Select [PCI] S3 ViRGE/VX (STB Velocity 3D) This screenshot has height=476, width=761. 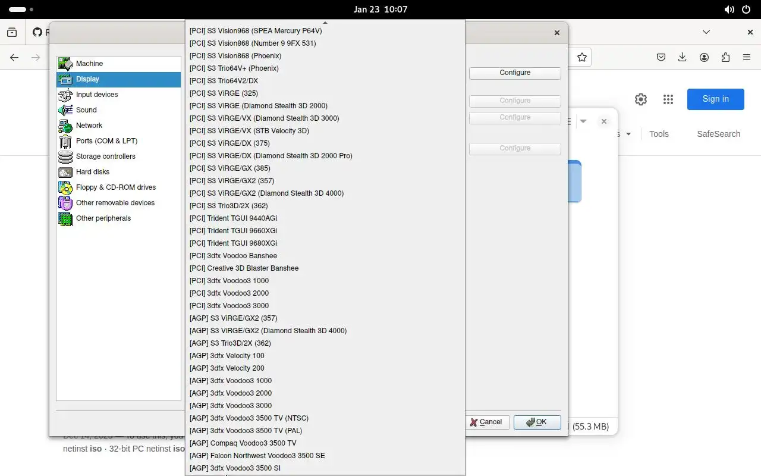pyautogui.click(x=325, y=131)
